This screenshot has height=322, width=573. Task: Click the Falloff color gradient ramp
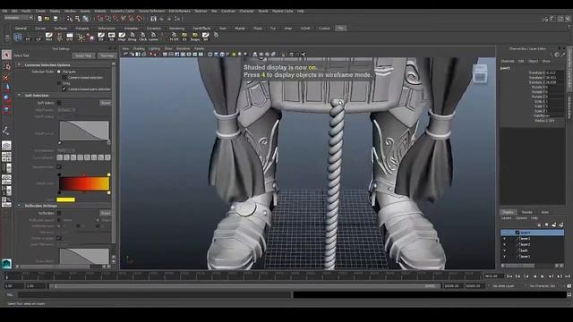[84, 183]
